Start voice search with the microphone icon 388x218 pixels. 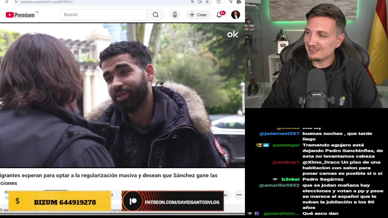[175, 15]
